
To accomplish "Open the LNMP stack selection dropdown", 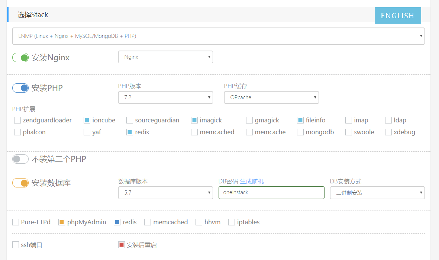I will pos(219,36).
